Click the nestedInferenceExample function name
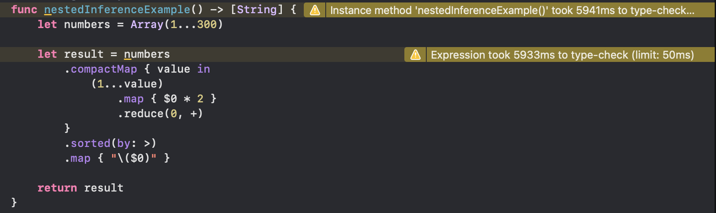 (x=117, y=9)
